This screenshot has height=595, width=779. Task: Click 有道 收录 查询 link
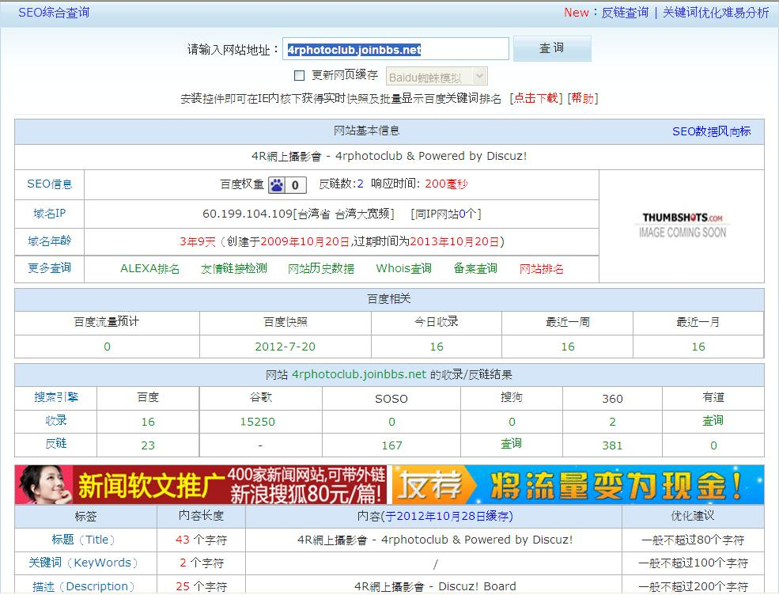(x=713, y=420)
